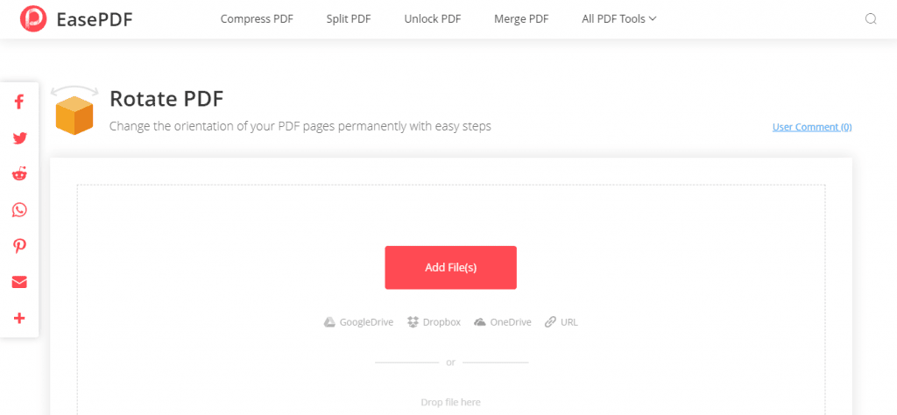
Task: Open Split PDF from the navigation
Action: pos(349,19)
